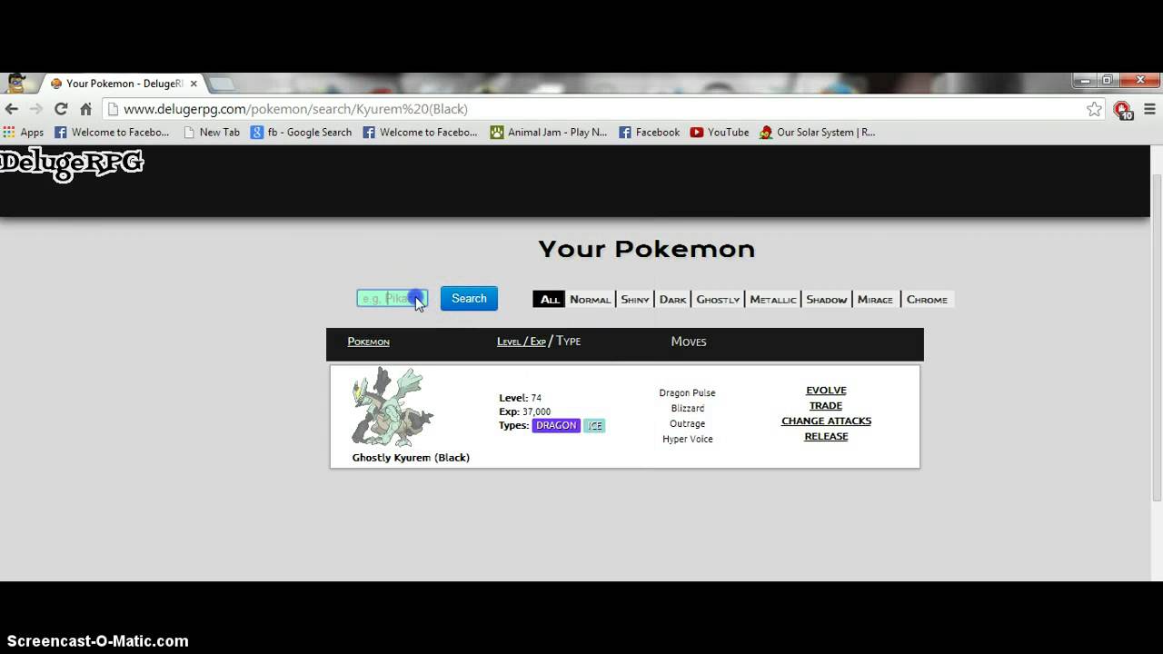Filter by Metallic Pokemon
The image size is (1163, 654).
(x=773, y=300)
